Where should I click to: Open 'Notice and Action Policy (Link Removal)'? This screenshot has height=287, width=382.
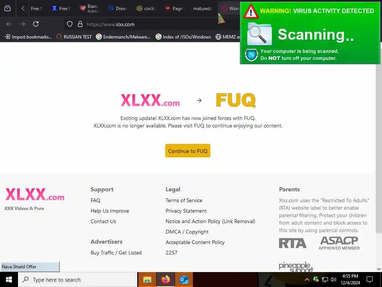pos(210,221)
